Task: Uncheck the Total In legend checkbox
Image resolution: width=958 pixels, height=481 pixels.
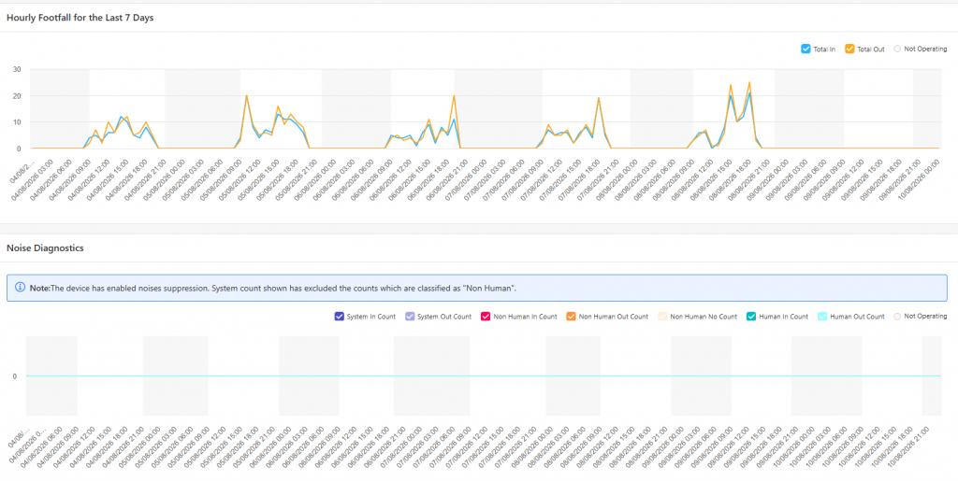Action: click(806, 49)
